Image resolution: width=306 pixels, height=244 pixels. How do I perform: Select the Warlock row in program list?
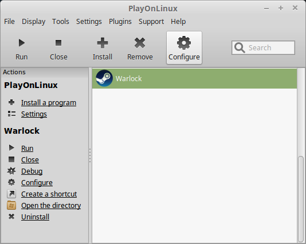pos(194,78)
